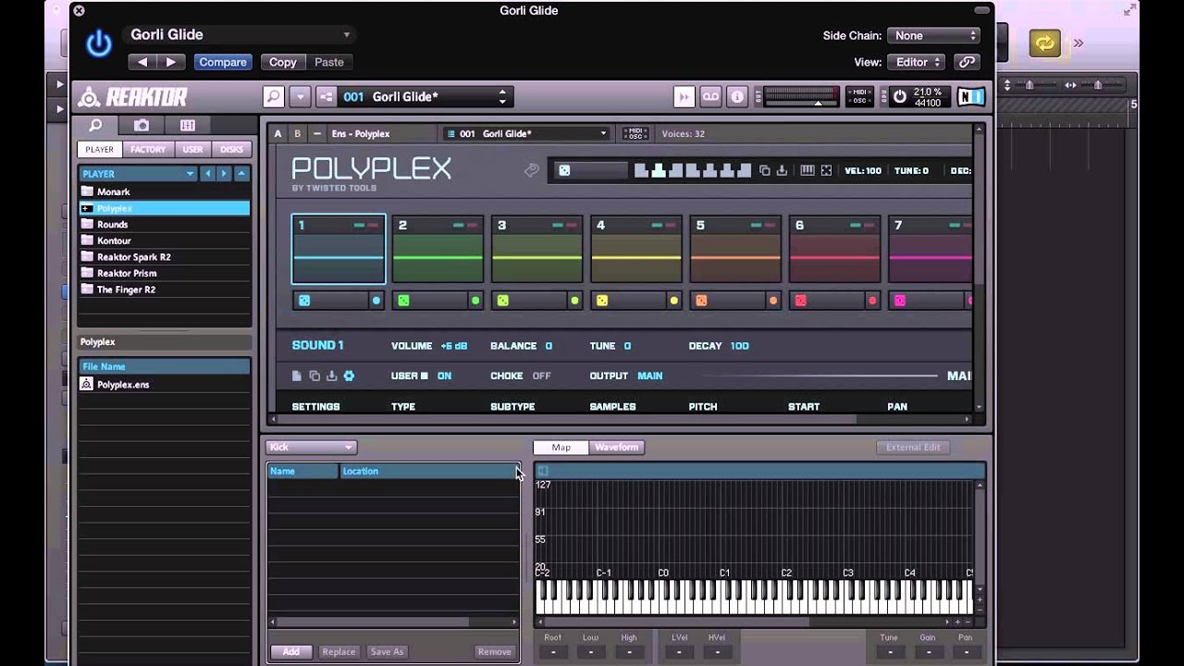
Task: Click the Sound 1 settings gear icon
Action: tap(349, 376)
